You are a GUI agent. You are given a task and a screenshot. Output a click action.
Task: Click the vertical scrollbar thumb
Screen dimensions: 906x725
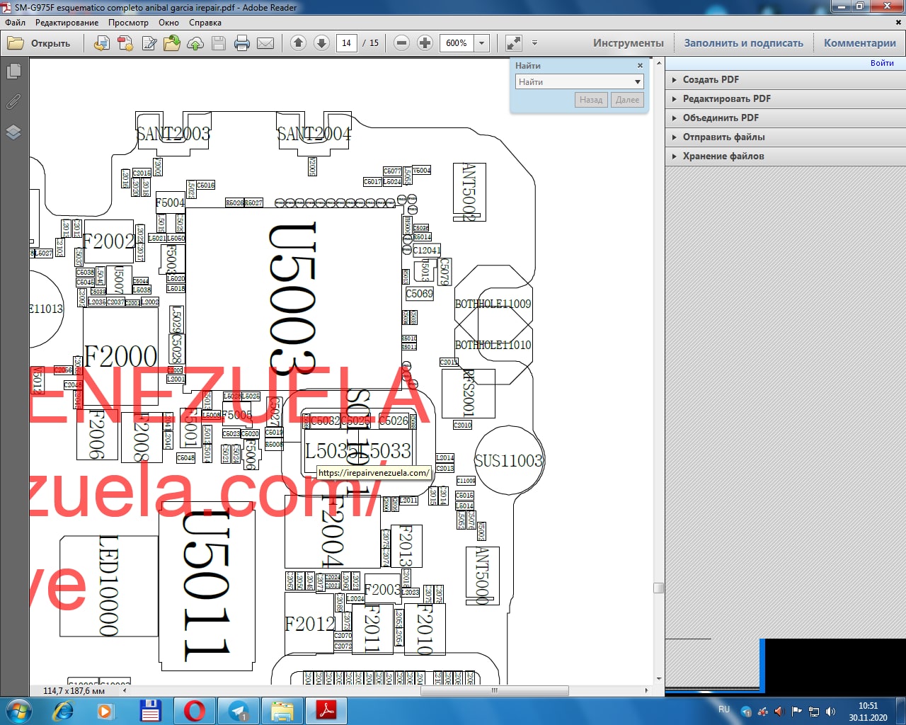click(x=658, y=588)
